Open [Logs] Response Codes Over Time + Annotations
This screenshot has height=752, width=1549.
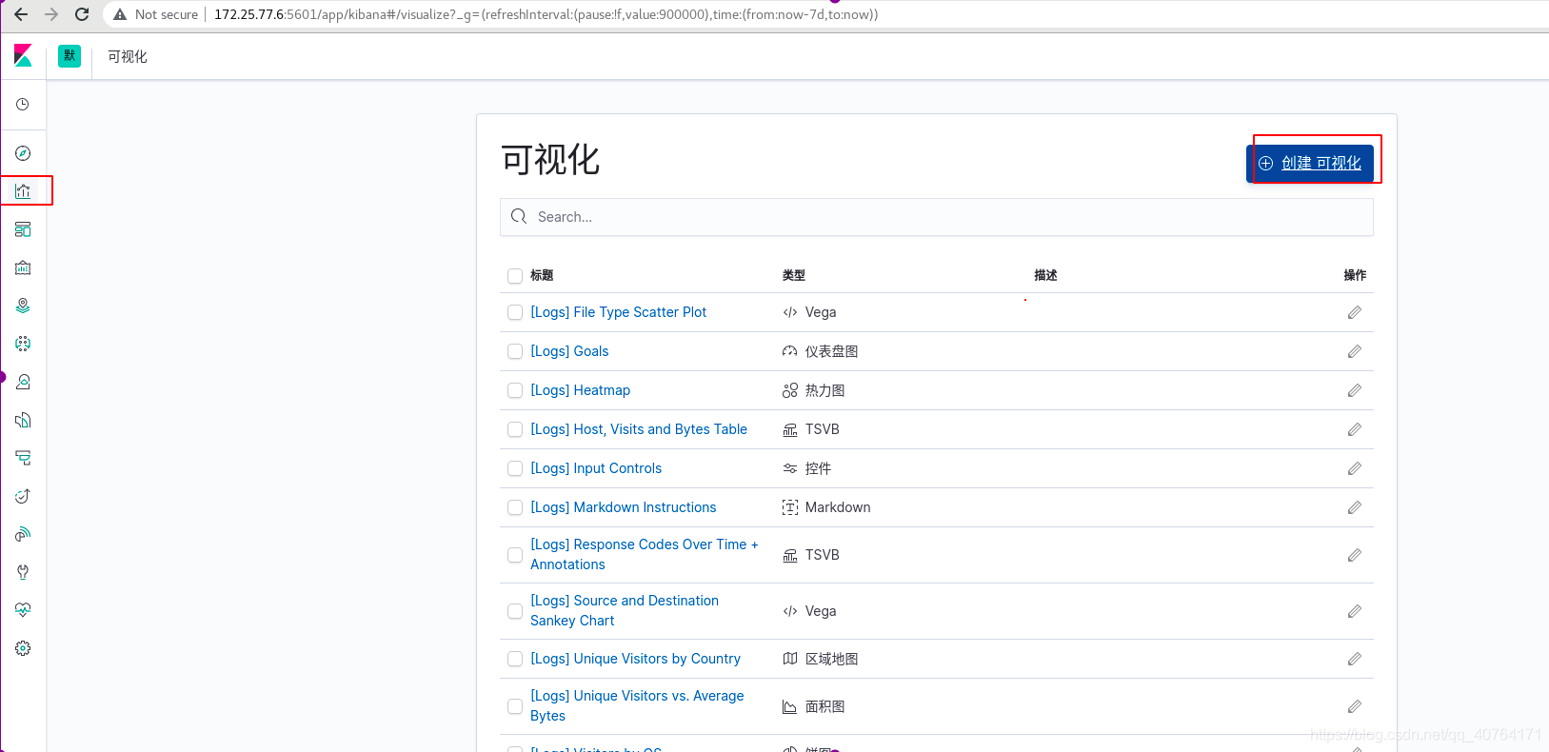click(x=645, y=554)
